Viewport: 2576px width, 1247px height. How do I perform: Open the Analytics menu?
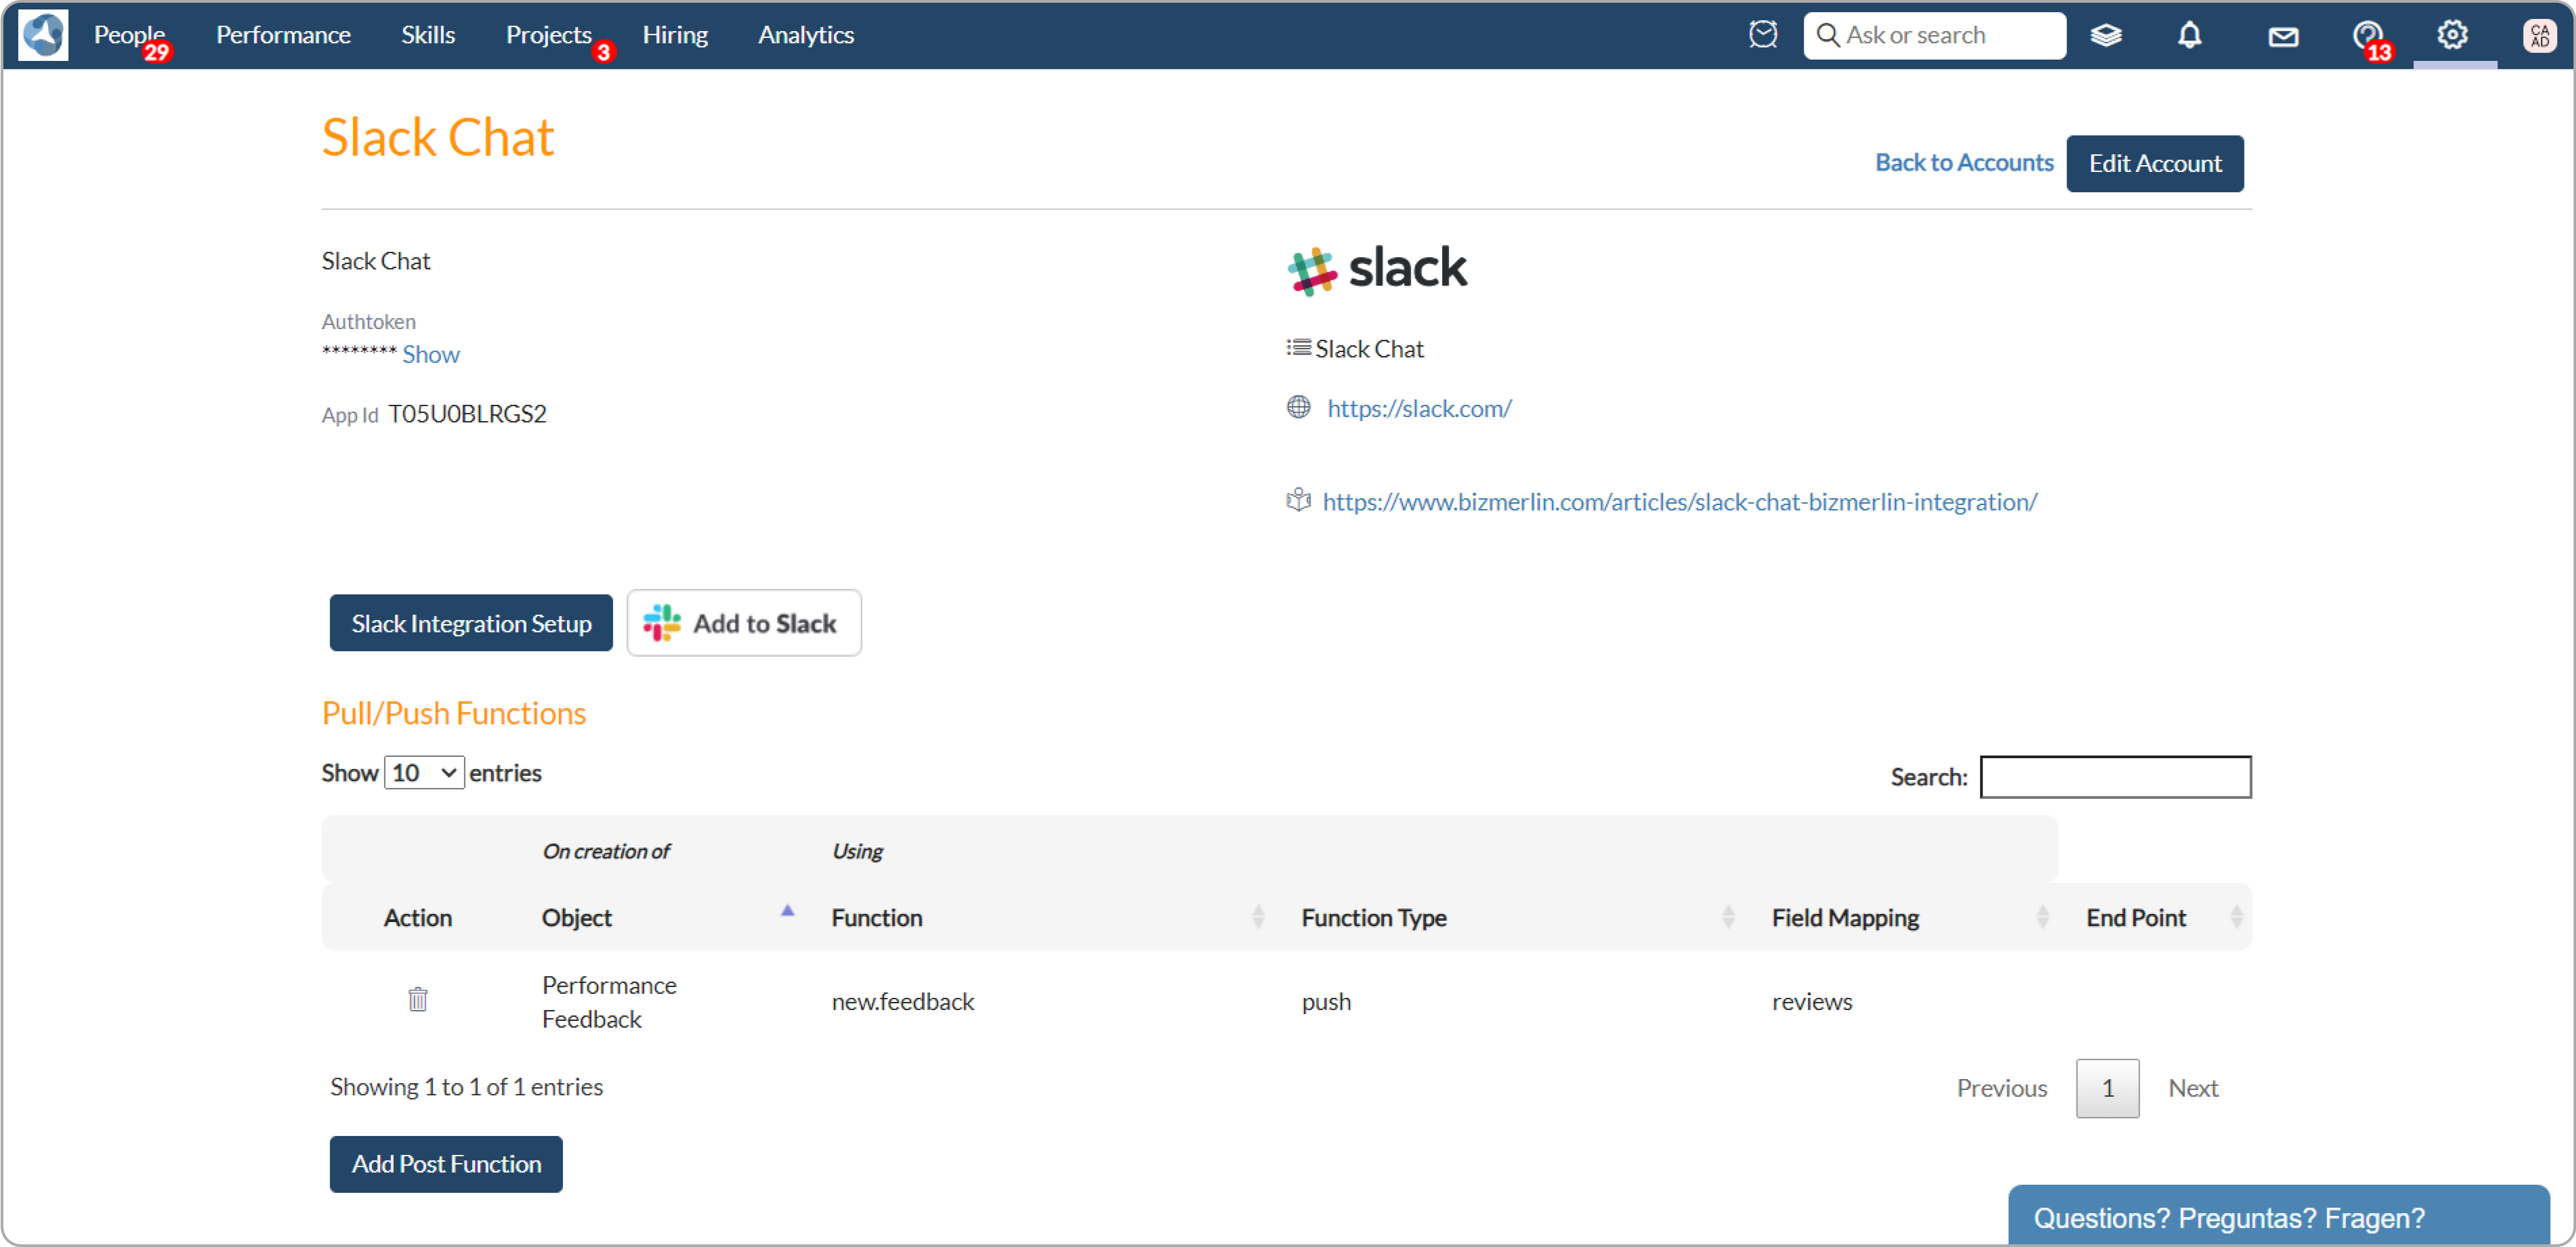tap(806, 35)
